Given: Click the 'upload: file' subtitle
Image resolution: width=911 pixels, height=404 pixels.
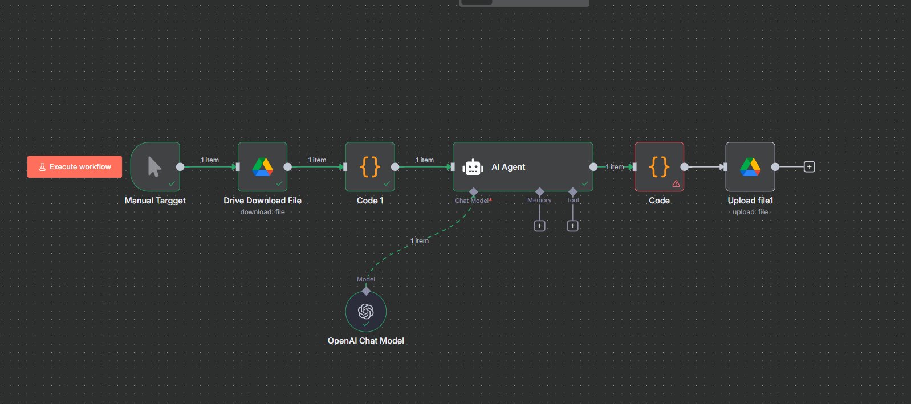Looking at the screenshot, I should tap(750, 212).
